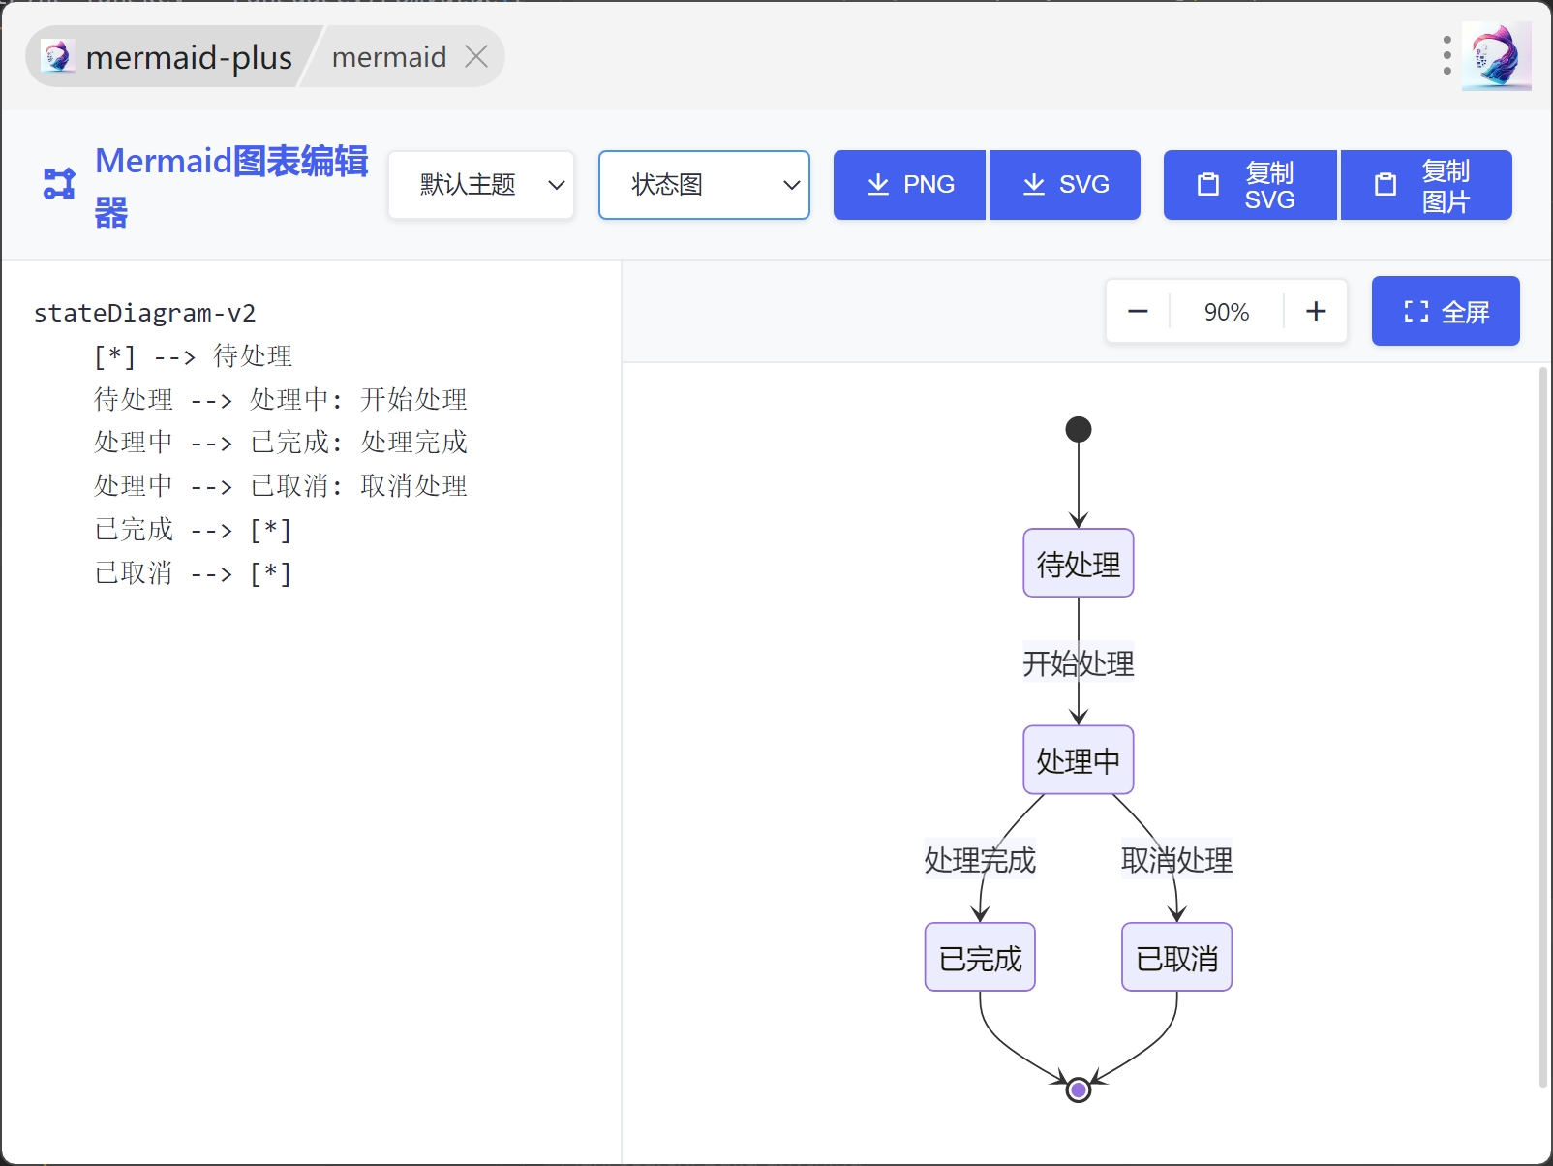This screenshot has width=1553, height=1166.
Task: Zoom out with the minus button
Action: 1138,311
